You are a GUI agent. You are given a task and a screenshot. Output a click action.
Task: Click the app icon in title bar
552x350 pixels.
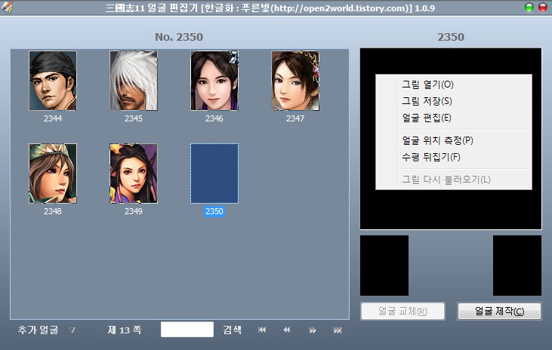[7, 8]
